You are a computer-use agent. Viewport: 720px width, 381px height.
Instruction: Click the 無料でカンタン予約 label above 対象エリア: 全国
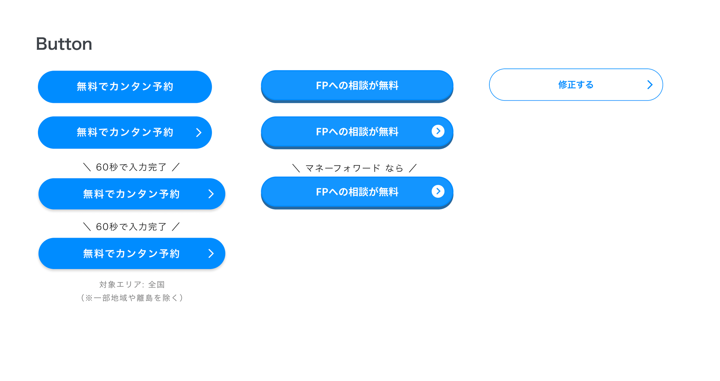pos(131,254)
